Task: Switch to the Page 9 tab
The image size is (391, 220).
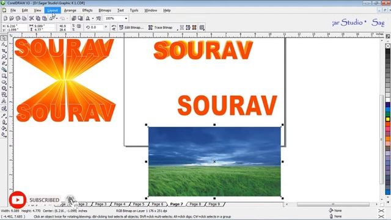Action: [214, 204]
